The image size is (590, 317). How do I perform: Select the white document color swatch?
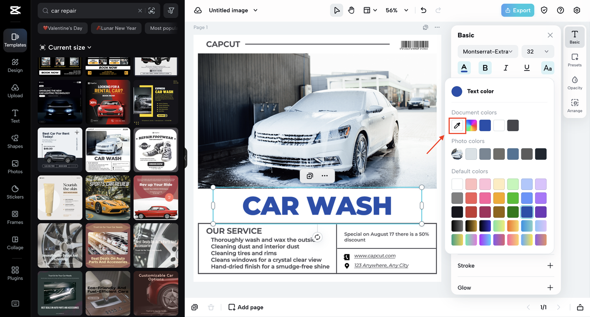point(499,125)
